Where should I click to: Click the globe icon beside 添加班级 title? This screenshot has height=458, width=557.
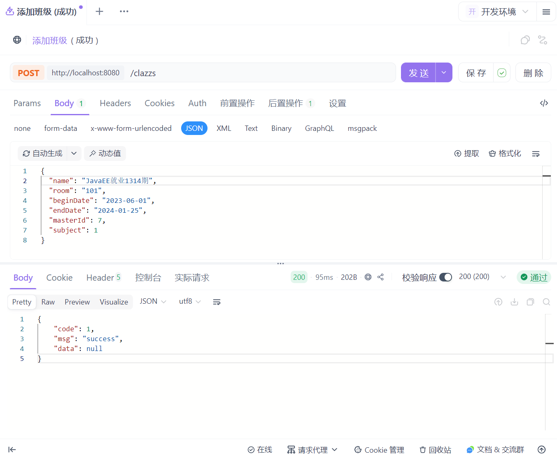(x=17, y=40)
